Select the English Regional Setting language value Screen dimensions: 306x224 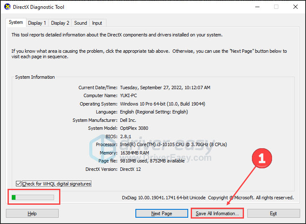[154, 112]
